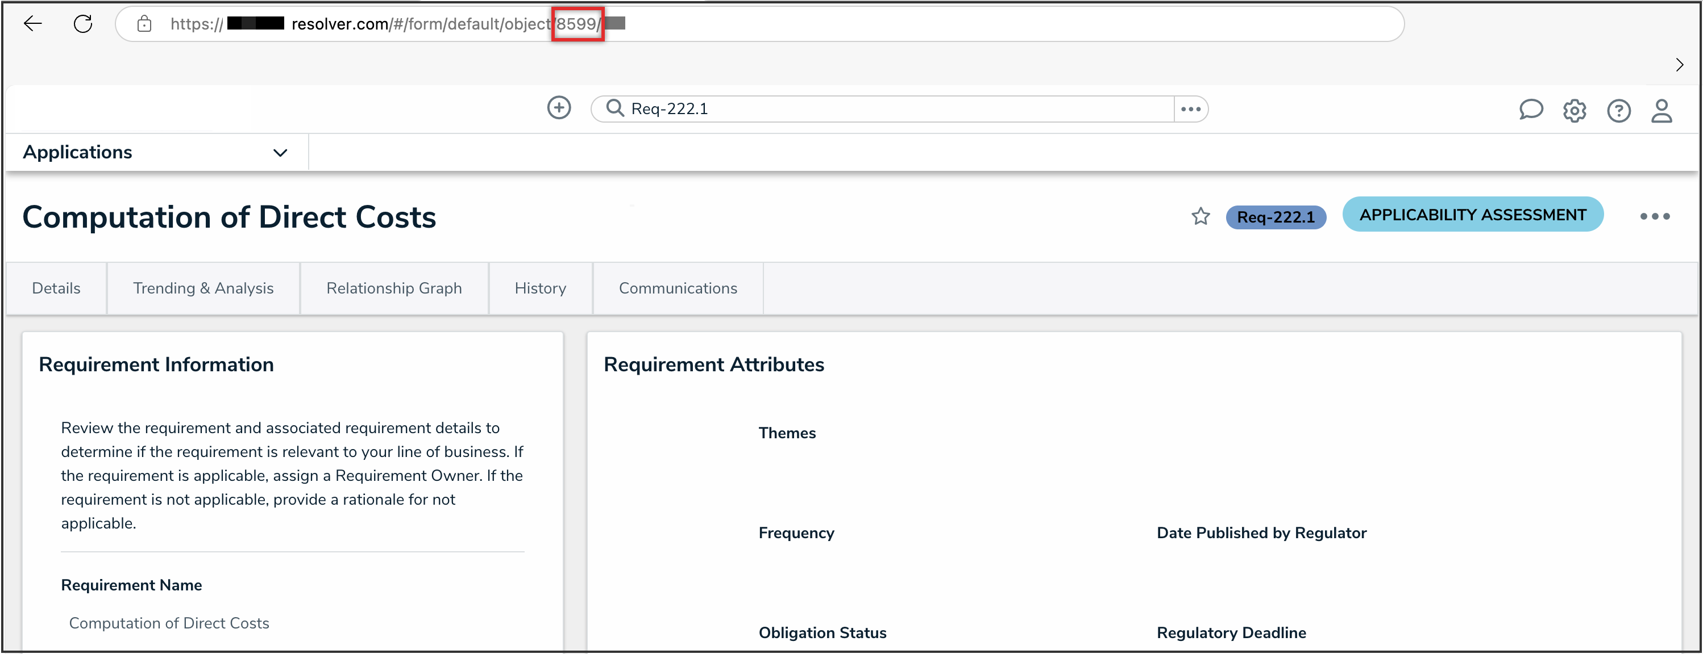Select the History tab
This screenshot has width=1703, height=654.
tap(540, 288)
